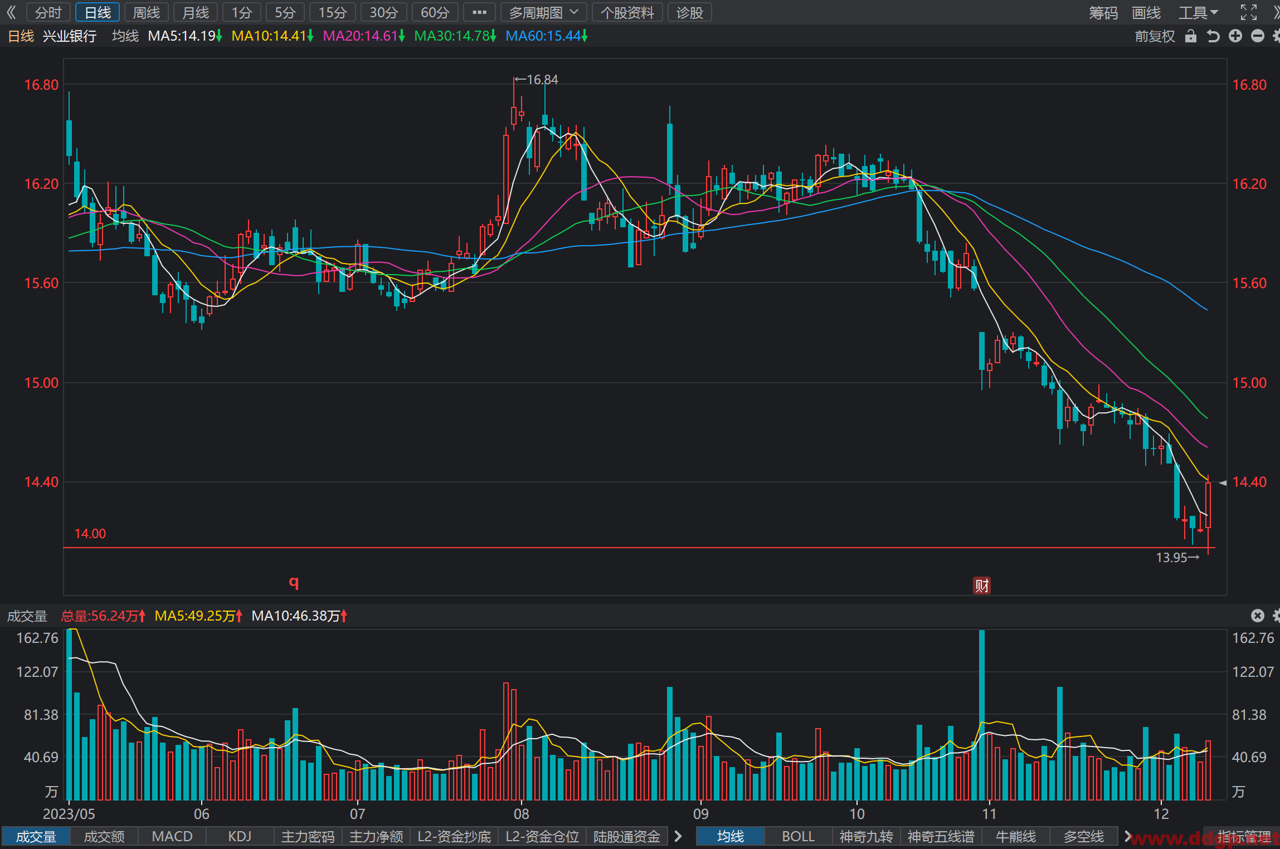The image size is (1280, 849).
Task: Close the 成交量 volume panel
Action: click(x=1258, y=616)
